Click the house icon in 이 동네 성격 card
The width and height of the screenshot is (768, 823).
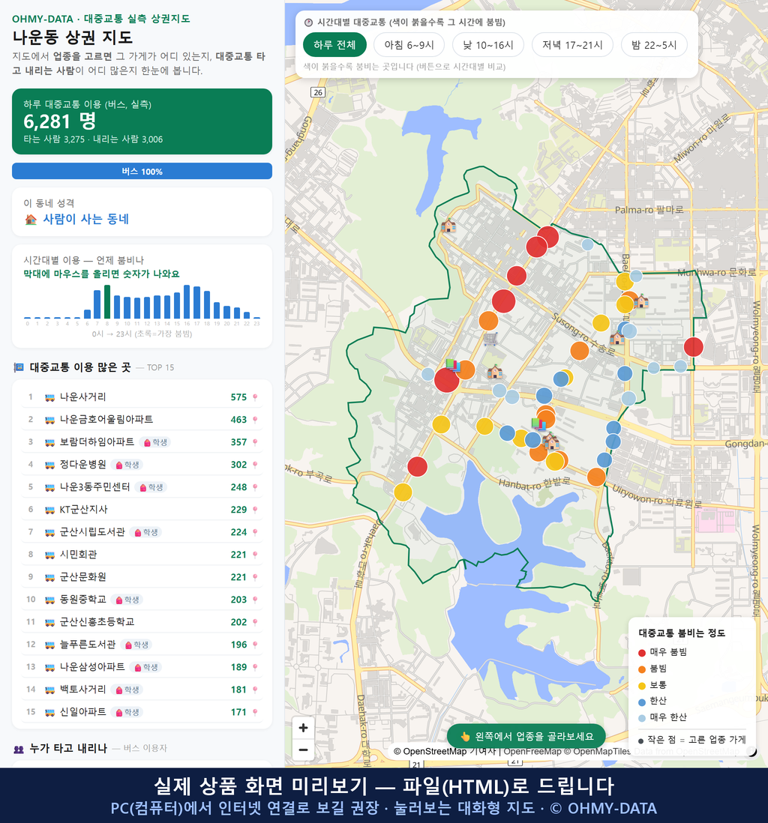pos(31,220)
